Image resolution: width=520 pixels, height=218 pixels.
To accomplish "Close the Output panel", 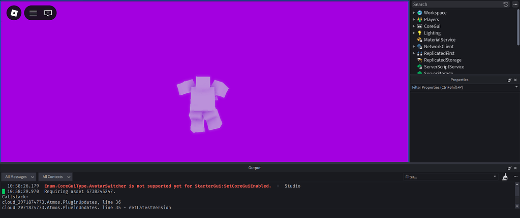I will [515, 168].
